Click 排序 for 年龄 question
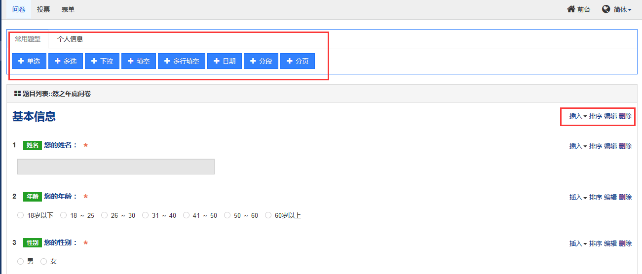Viewport: 642px width, 274px height. pyautogui.click(x=596, y=197)
